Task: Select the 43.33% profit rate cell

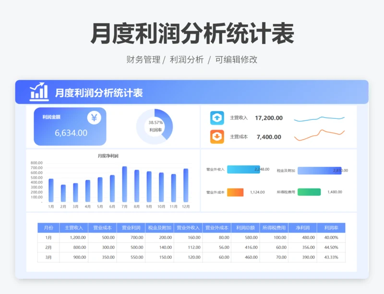Action: (x=331, y=257)
